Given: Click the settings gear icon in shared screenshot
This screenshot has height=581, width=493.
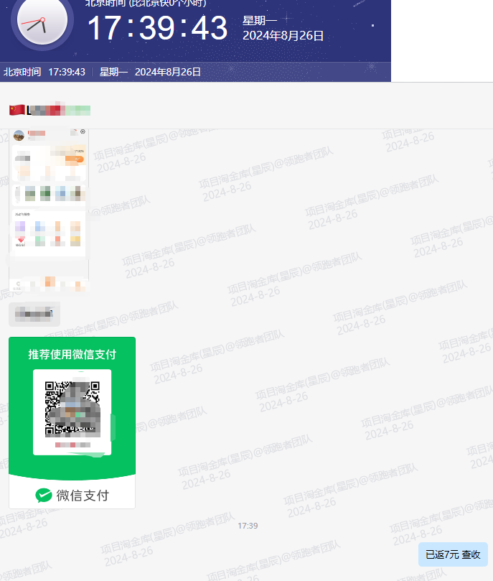Looking at the screenshot, I should 83,132.
